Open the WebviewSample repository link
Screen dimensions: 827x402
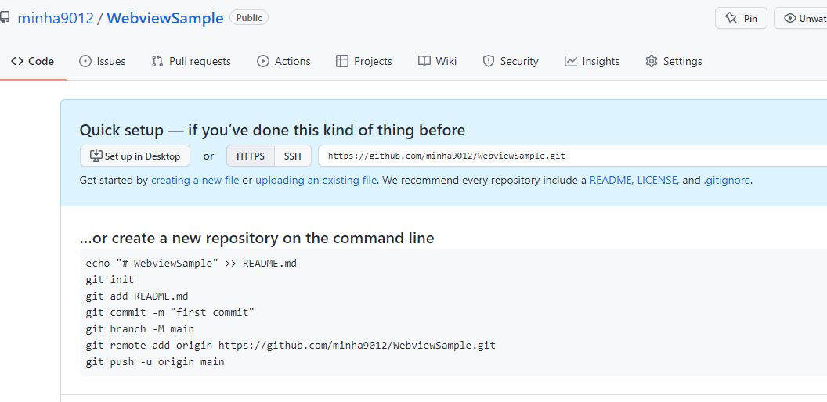pyautogui.click(x=165, y=18)
